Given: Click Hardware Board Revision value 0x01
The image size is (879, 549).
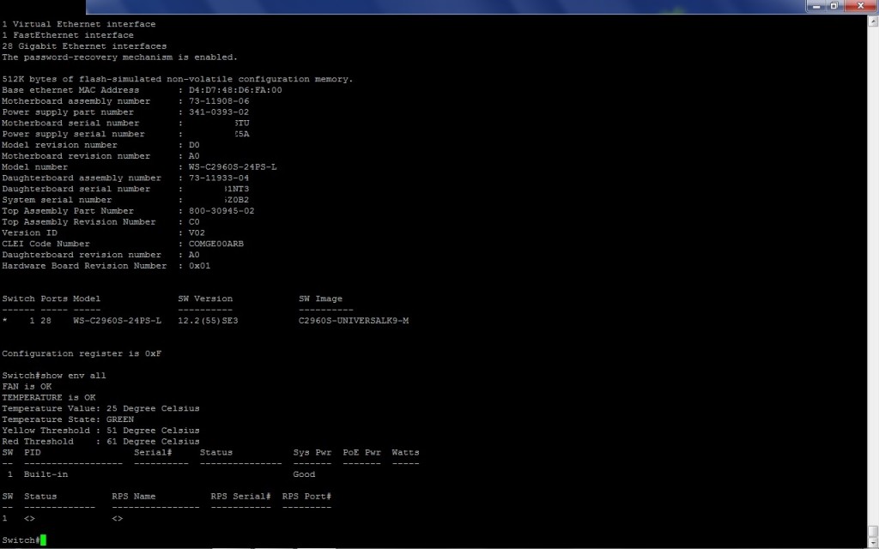Looking at the screenshot, I should tap(199, 266).
